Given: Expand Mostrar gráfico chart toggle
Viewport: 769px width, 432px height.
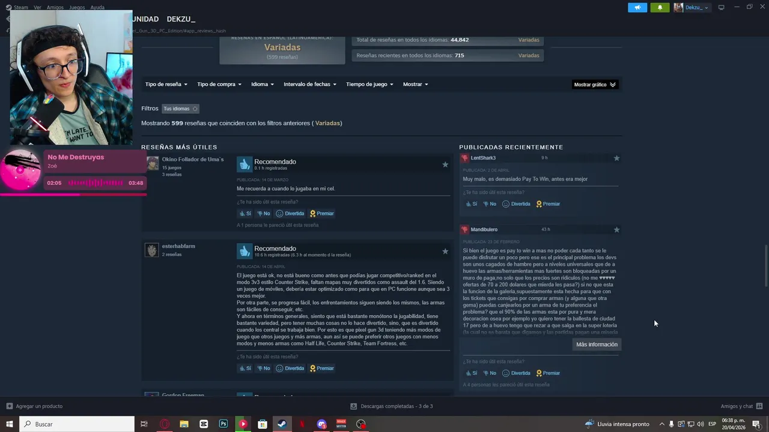Looking at the screenshot, I should point(595,85).
